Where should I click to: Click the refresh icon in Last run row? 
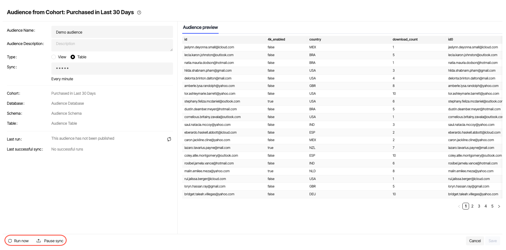tap(169, 139)
